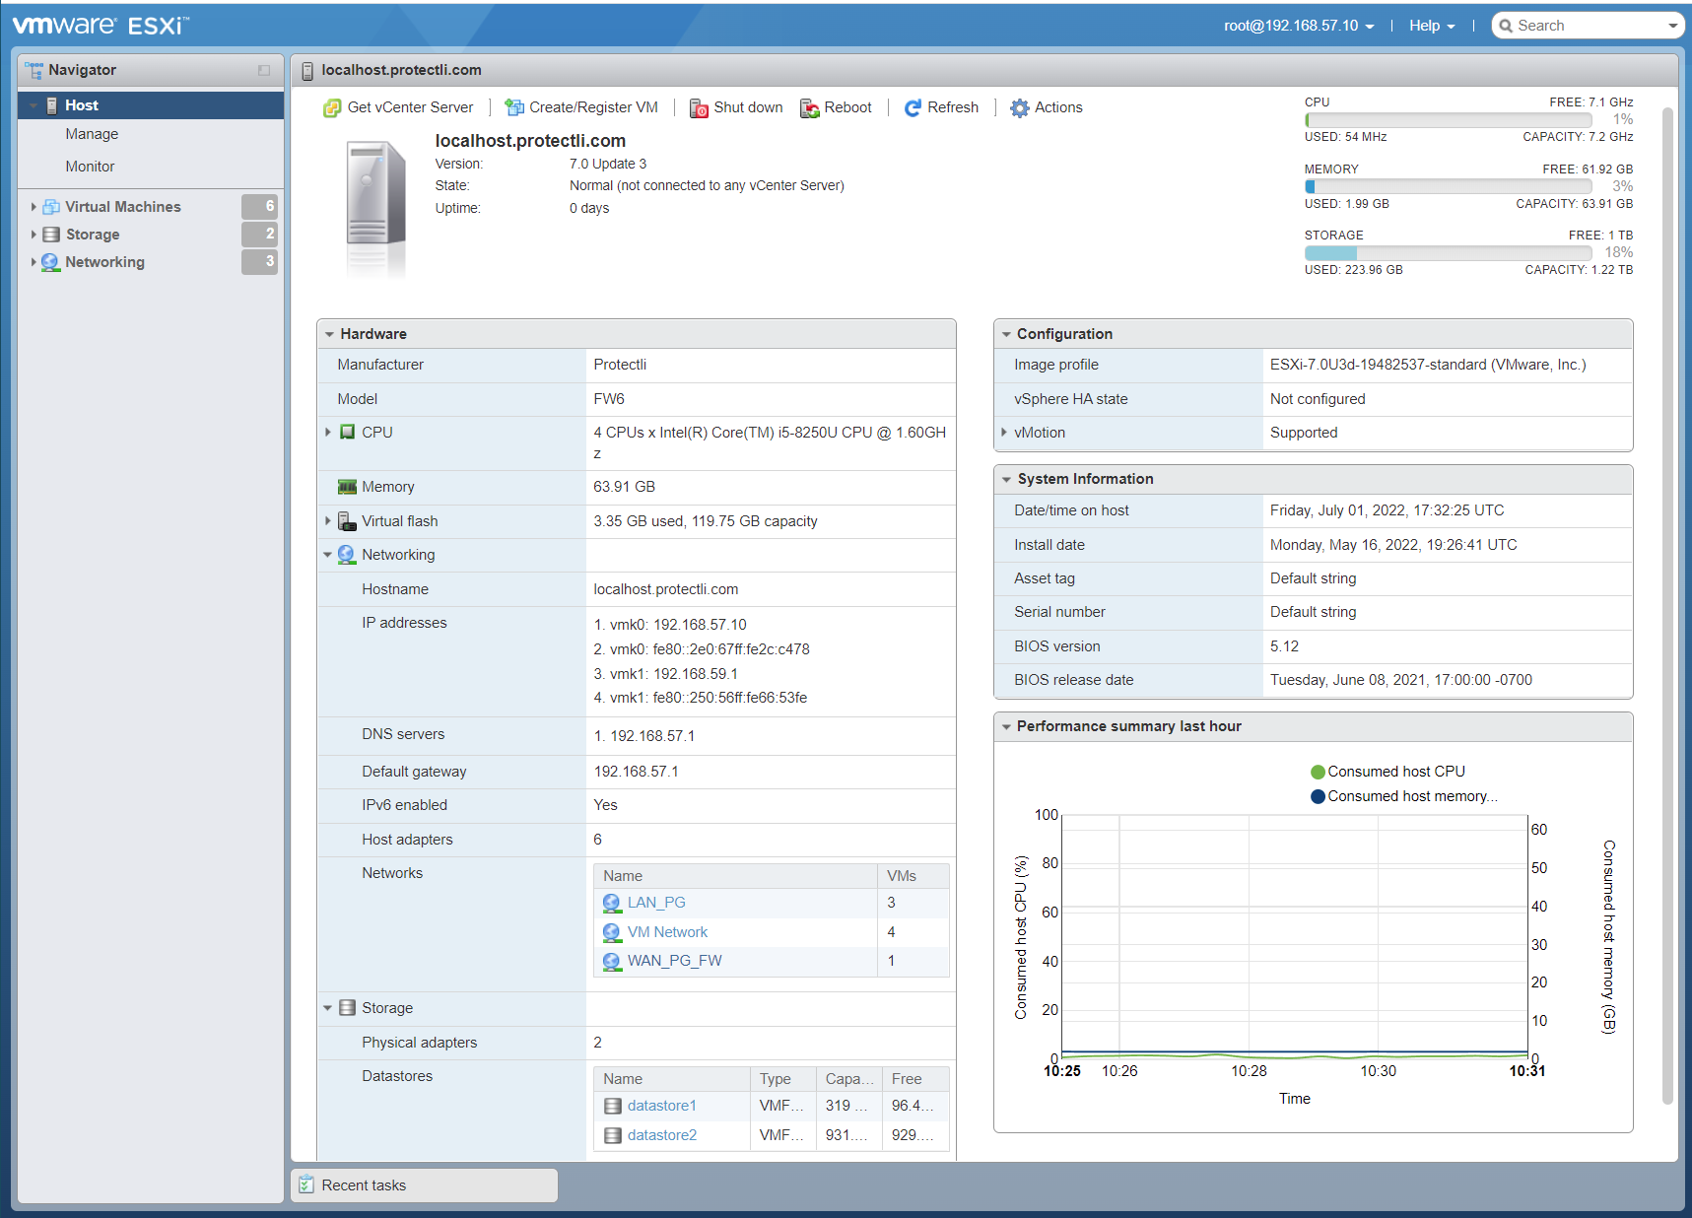This screenshot has height=1218, width=1692.
Task: Click the search magnifier icon
Action: coord(1506,26)
